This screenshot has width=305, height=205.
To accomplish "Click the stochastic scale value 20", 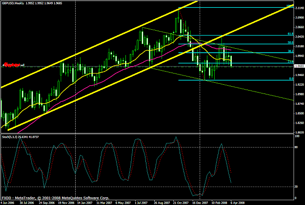I will (x=296, y=187).
